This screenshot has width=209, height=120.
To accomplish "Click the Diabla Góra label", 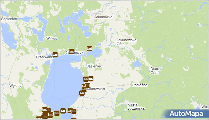I will (155, 71).
